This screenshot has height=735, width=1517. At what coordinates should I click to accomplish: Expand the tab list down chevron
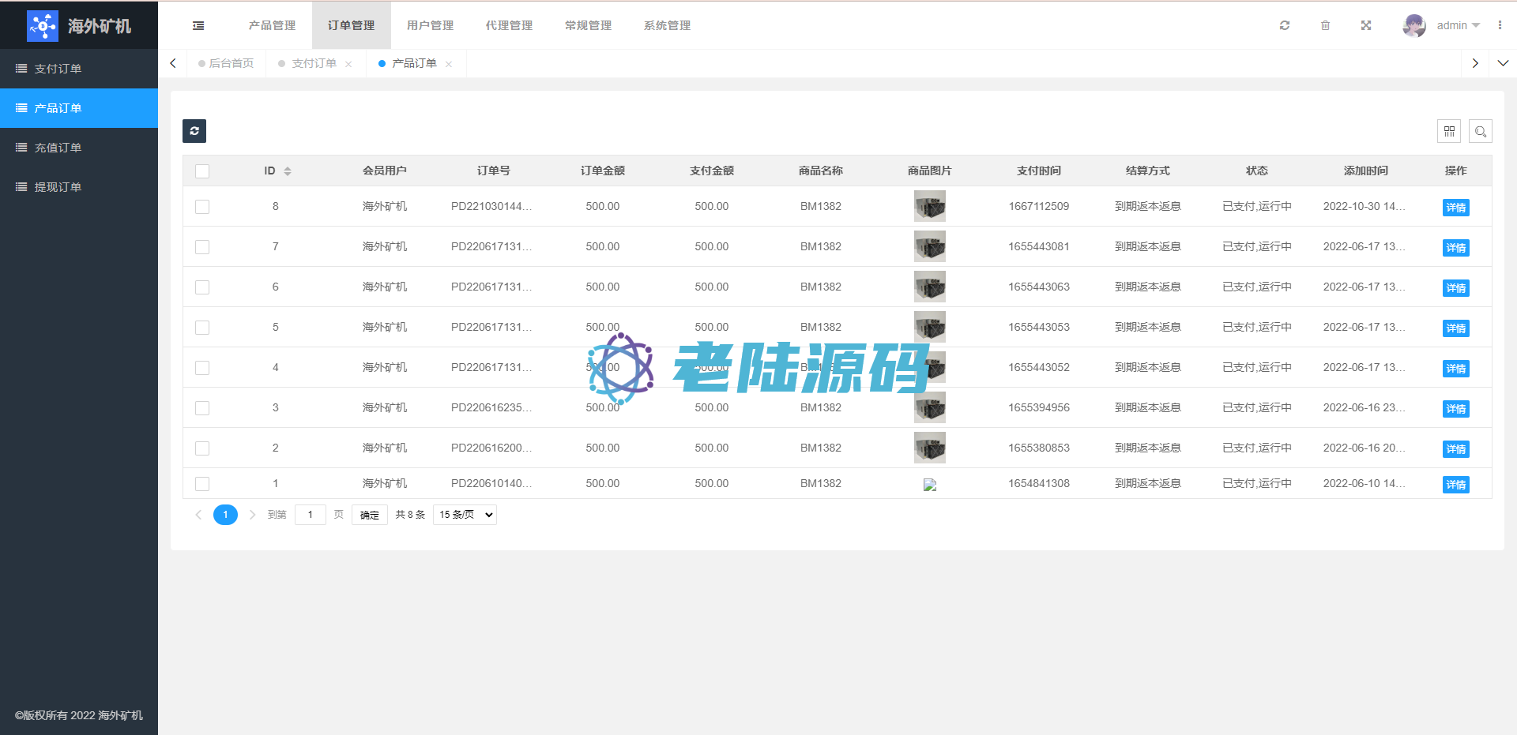[1503, 63]
